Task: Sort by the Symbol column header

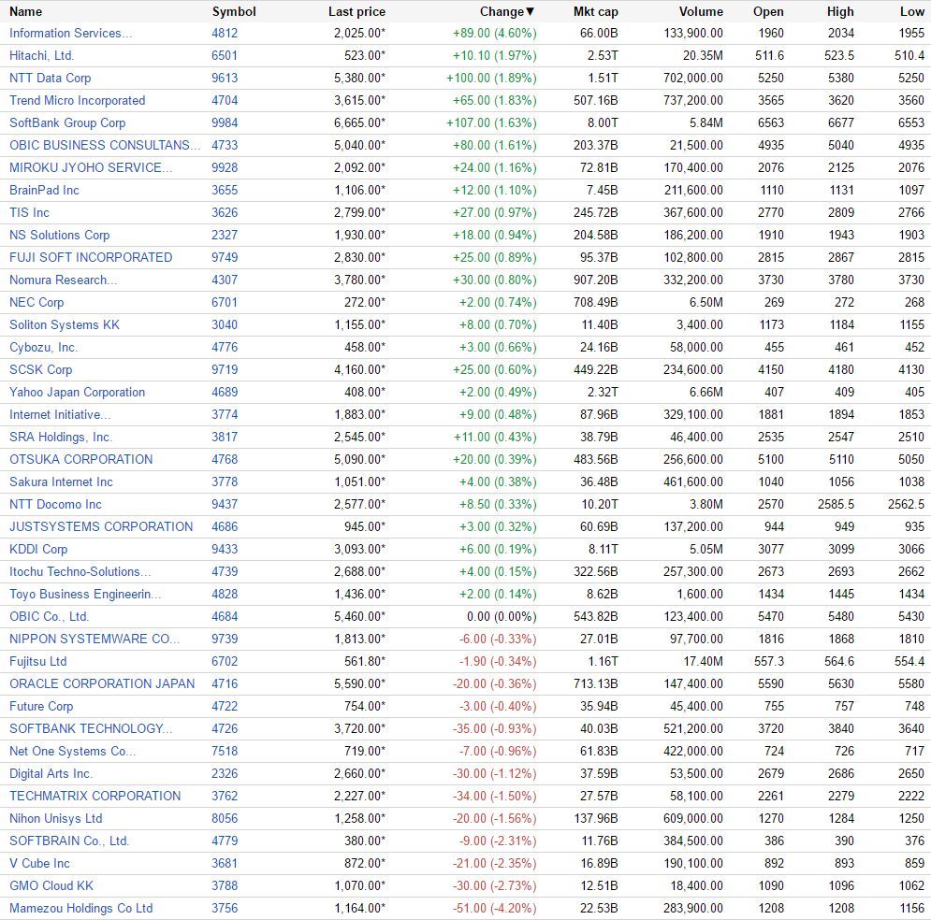Action: pyautogui.click(x=234, y=11)
